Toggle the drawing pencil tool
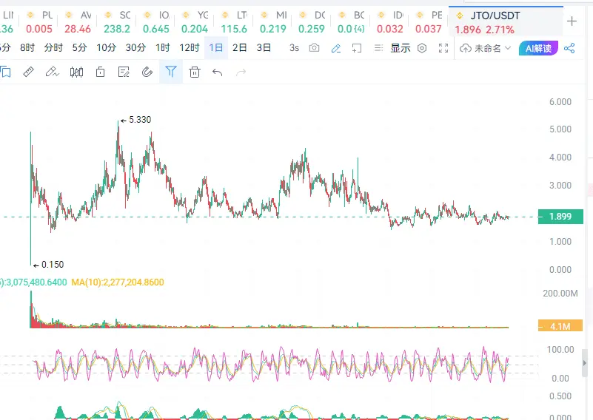593x420 pixels. click(335, 48)
